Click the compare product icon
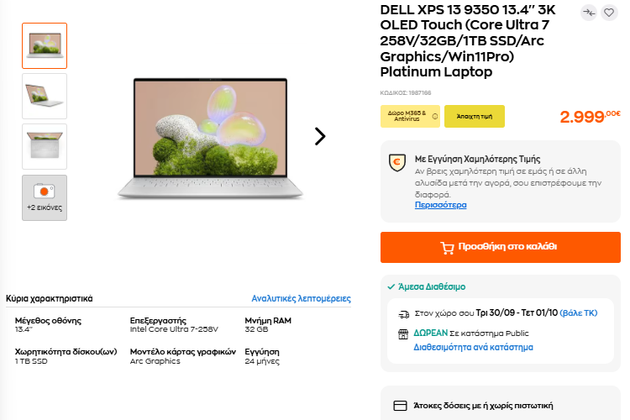630x420 pixels. [x=589, y=13]
